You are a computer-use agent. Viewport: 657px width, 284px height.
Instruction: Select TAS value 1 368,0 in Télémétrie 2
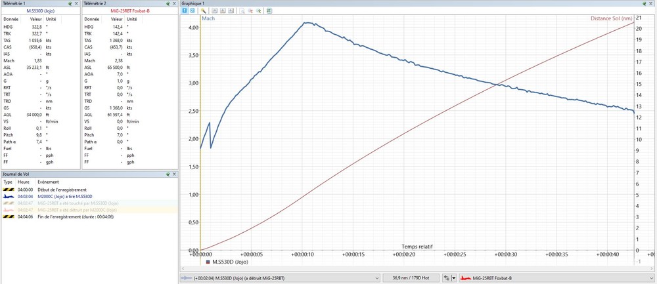115,41
